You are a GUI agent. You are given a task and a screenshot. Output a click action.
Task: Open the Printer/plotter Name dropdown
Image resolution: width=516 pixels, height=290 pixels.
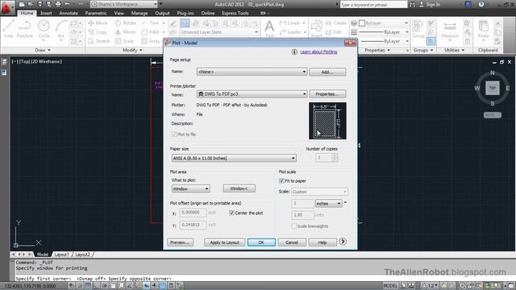252,94
